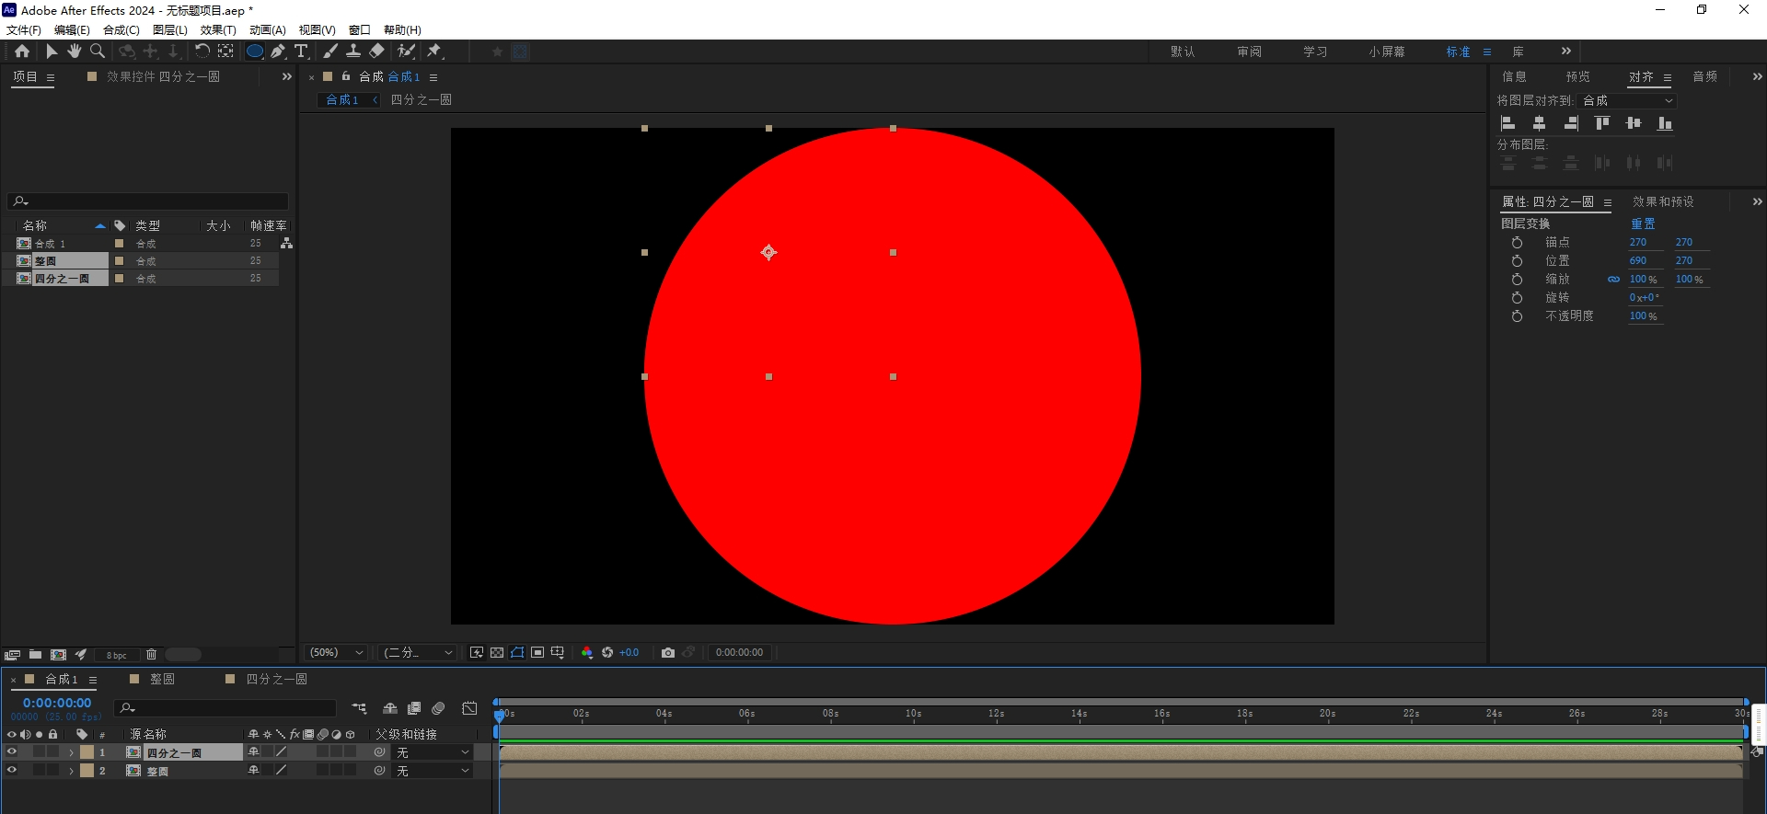Screen dimensions: 1767x814
Task: Click the 8 bpc color depth button
Action: (117, 656)
